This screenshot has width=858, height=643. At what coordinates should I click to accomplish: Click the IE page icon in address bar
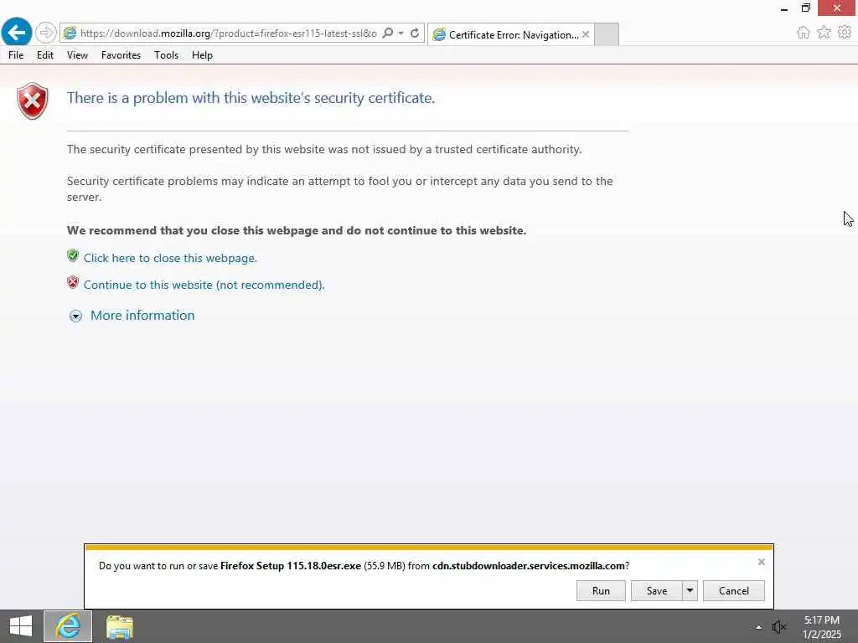(70, 33)
